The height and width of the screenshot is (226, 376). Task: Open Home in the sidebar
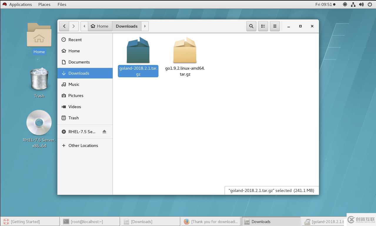coord(85,51)
